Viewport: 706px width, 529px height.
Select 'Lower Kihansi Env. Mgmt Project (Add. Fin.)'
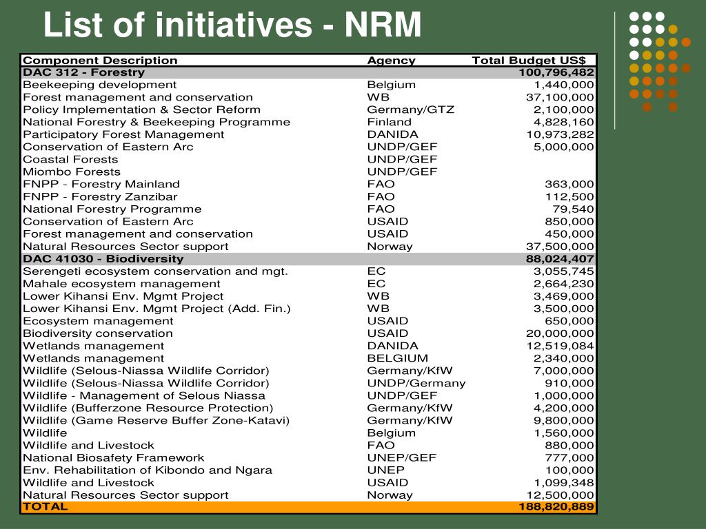point(157,309)
